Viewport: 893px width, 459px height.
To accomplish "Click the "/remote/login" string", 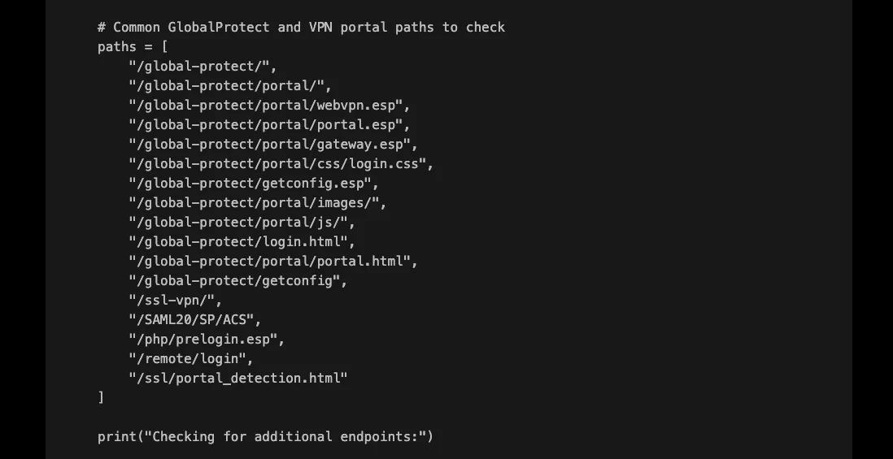I will click(191, 359).
